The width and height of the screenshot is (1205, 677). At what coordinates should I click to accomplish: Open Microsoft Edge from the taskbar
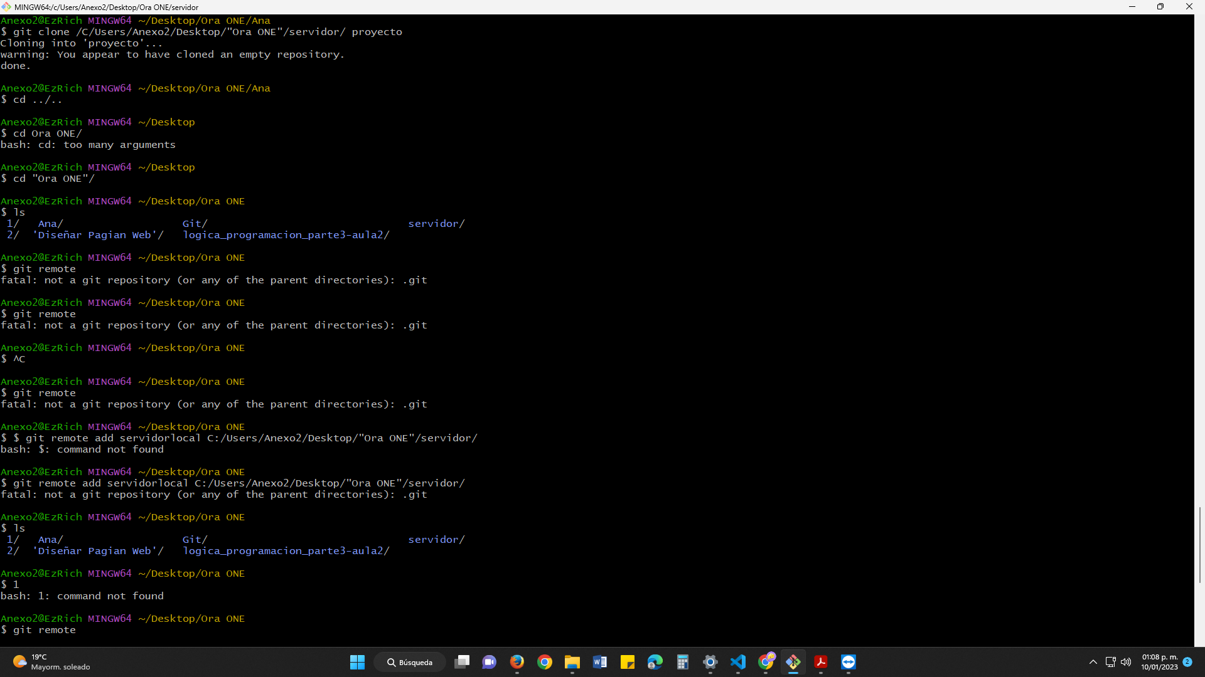(655, 662)
